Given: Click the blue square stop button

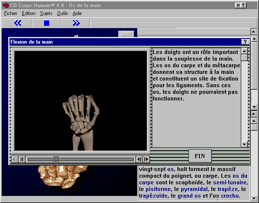Looking at the screenshot, I should pyautogui.click(x=46, y=23).
